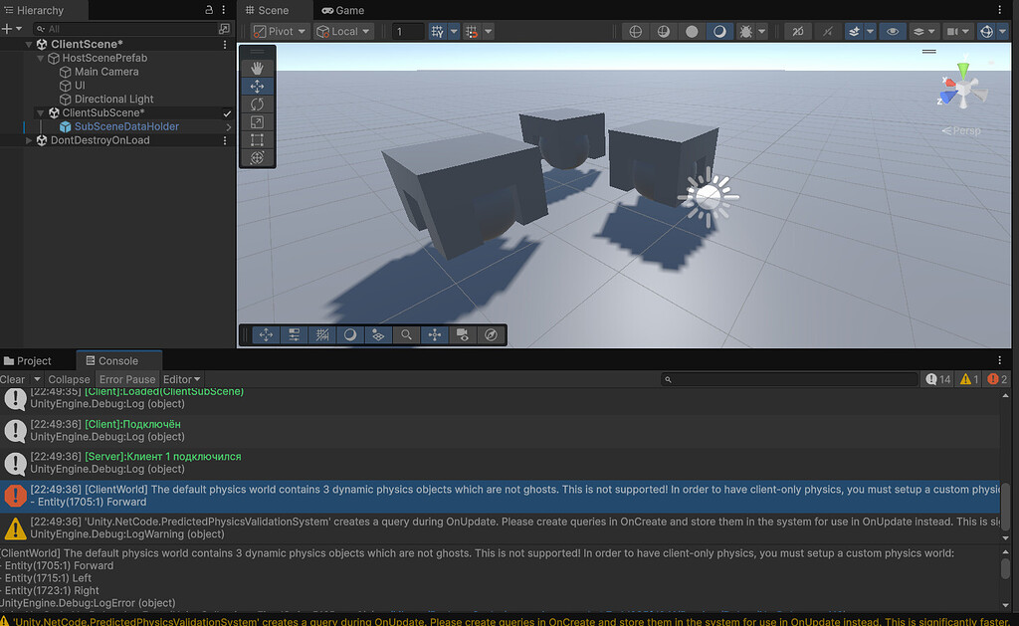This screenshot has width=1019, height=626.
Task: Toggle the warnings filter showing 1 warning
Action: pyautogui.click(x=966, y=379)
